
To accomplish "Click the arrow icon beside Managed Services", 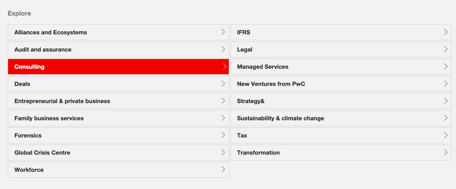I will click(446, 66).
